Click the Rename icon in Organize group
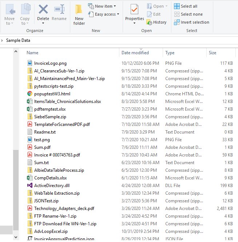238x242 pixels. [59, 9]
